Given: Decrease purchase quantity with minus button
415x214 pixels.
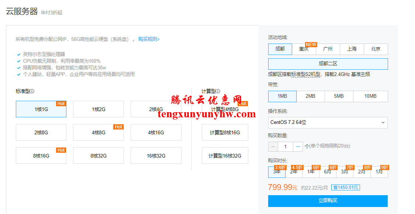Looking at the screenshot, I should click(273, 146).
